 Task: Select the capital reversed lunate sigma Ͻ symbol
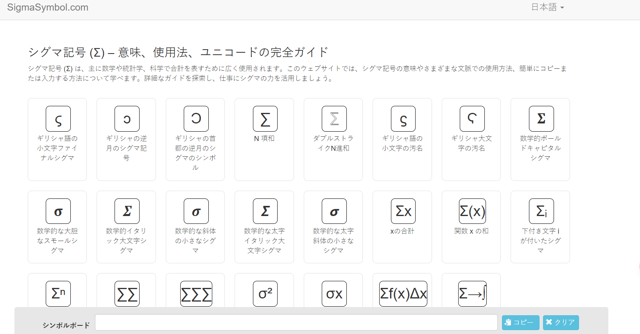pyautogui.click(x=196, y=119)
